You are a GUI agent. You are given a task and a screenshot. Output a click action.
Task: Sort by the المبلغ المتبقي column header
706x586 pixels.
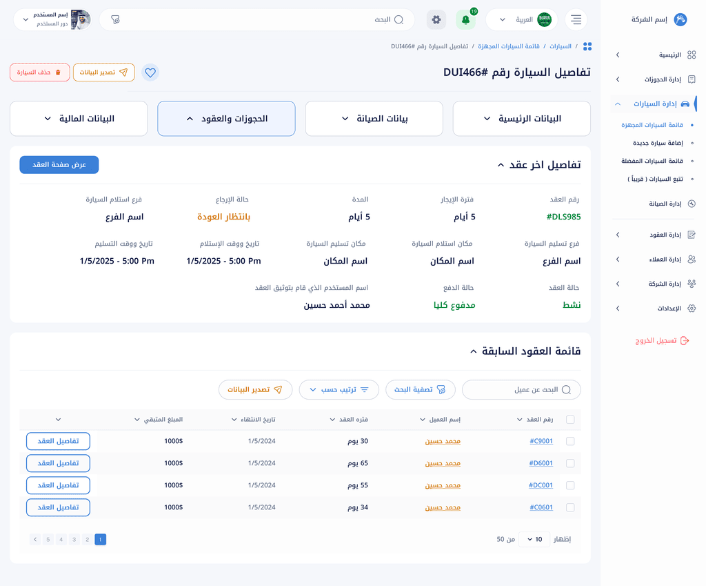tap(159, 420)
